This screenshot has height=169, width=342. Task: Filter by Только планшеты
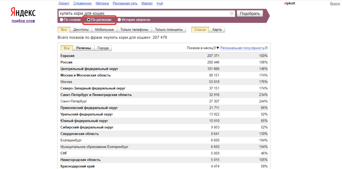[x=169, y=30]
